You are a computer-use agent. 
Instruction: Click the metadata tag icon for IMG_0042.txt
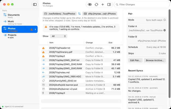click(x=44, y=81)
